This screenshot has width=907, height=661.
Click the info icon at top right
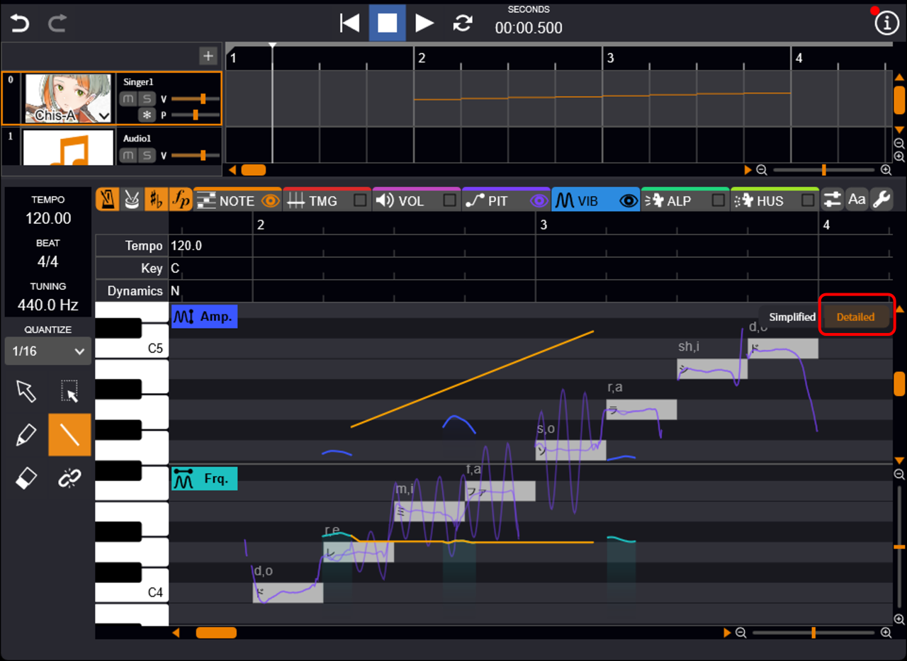[886, 23]
